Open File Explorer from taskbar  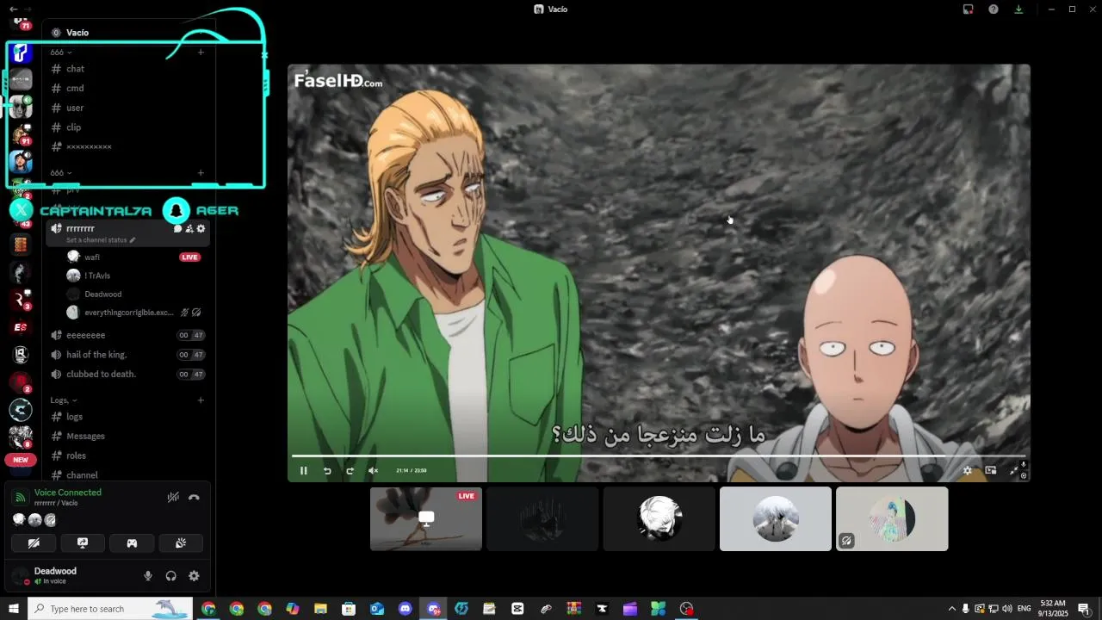pyautogui.click(x=320, y=609)
